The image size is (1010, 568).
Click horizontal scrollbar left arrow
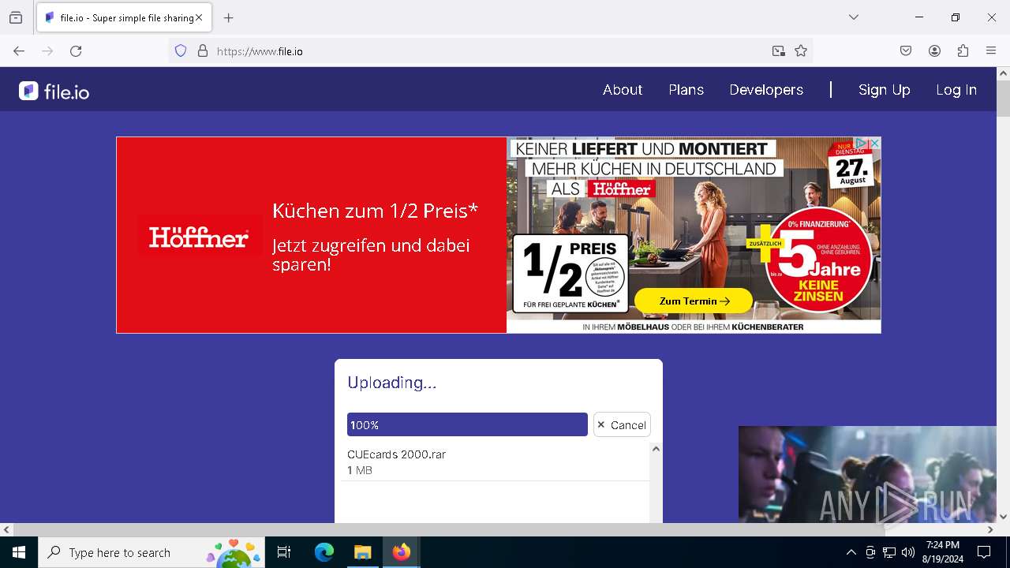point(6,529)
